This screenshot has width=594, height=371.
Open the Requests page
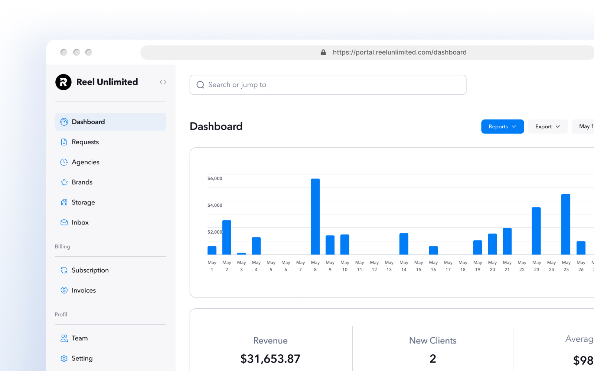coord(110,142)
